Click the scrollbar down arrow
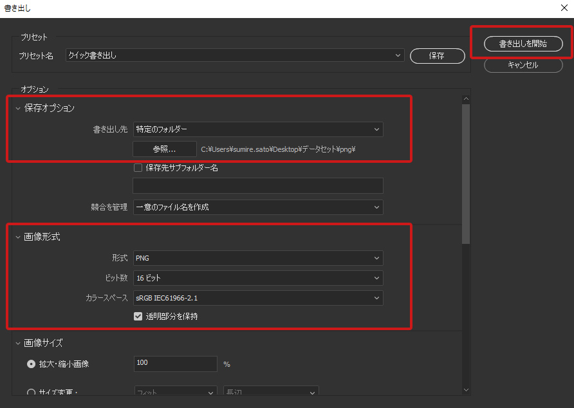The width and height of the screenshot is (574, 408). [x=466, y=390]
